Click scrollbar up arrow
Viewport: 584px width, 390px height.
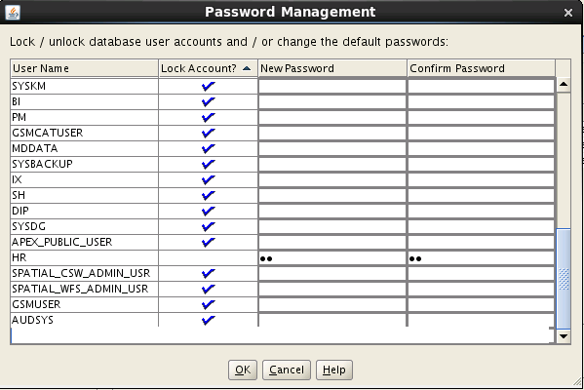564,85
